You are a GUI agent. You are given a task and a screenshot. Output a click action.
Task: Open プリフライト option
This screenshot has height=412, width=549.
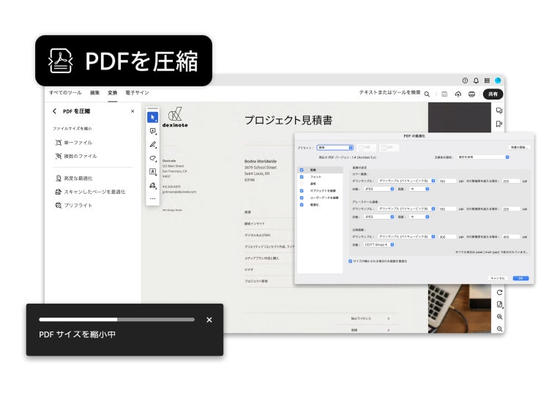[73, 205]
